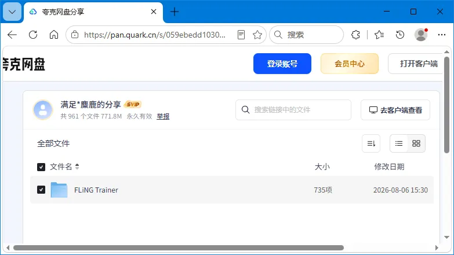The width and height of the screenshot is (454, 255).
Task: Click the sharer's avatar image
Action: point(43,110)
